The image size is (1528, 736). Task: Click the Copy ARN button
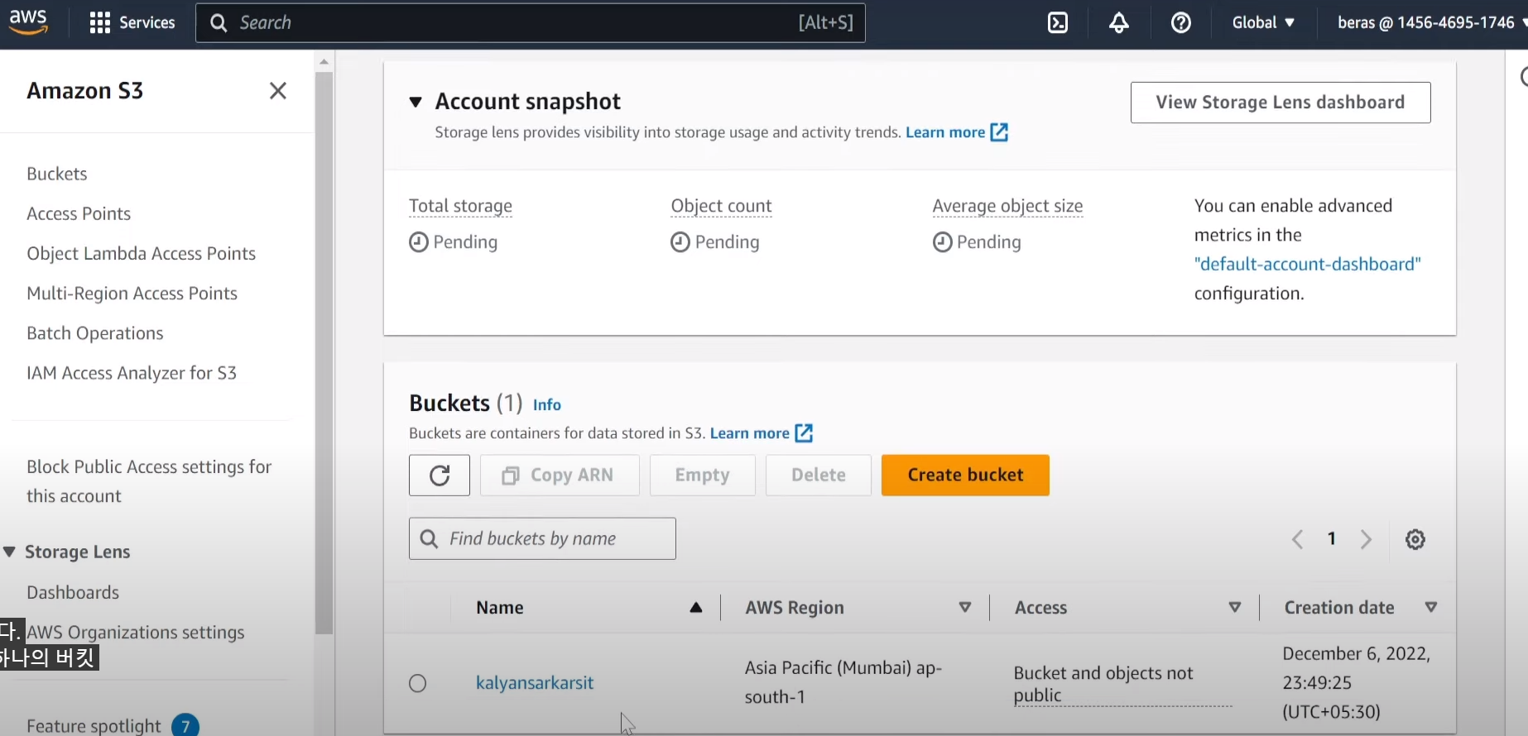[560, 475]
